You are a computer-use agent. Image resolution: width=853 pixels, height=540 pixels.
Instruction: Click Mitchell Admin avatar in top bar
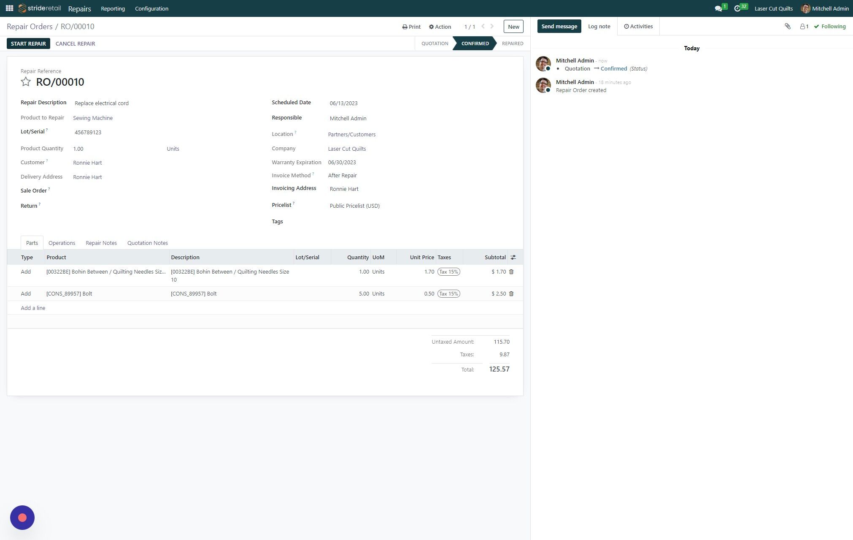click(x=805, y=8)
